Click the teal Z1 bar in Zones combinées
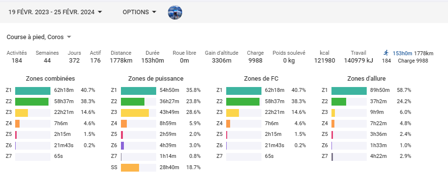The height and width of the screenshot is (176, 448). [33, 91]
